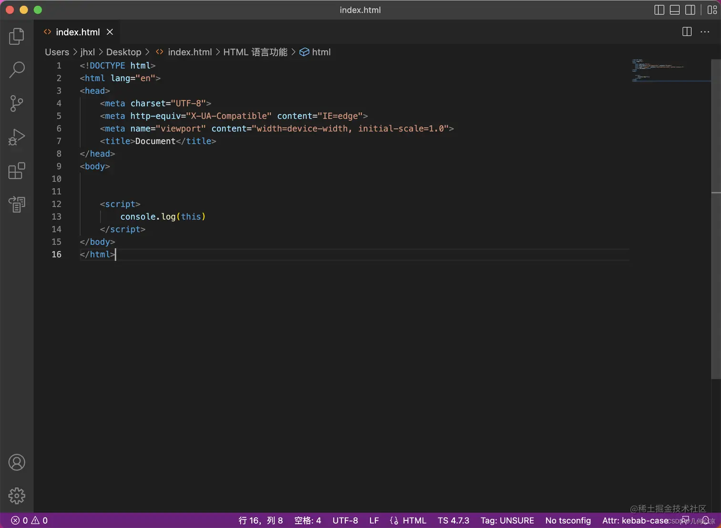Viewport: 721px width, 528px height.
Task: Click line number 9 in gutter
Action: 59,166
